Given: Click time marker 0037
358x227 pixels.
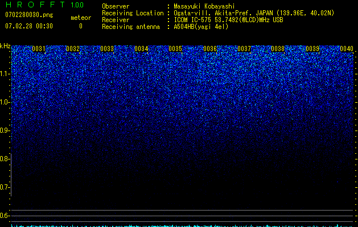Looking at the screenshot, I should [x=244, y=49].
